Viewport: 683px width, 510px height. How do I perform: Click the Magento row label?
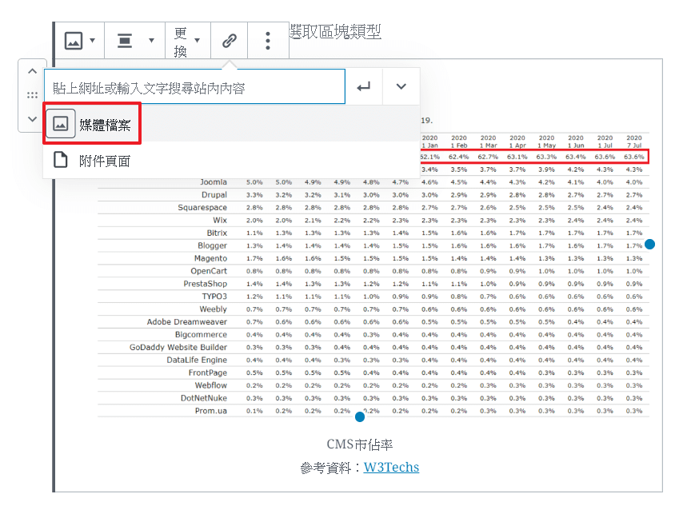coord(210,258)
